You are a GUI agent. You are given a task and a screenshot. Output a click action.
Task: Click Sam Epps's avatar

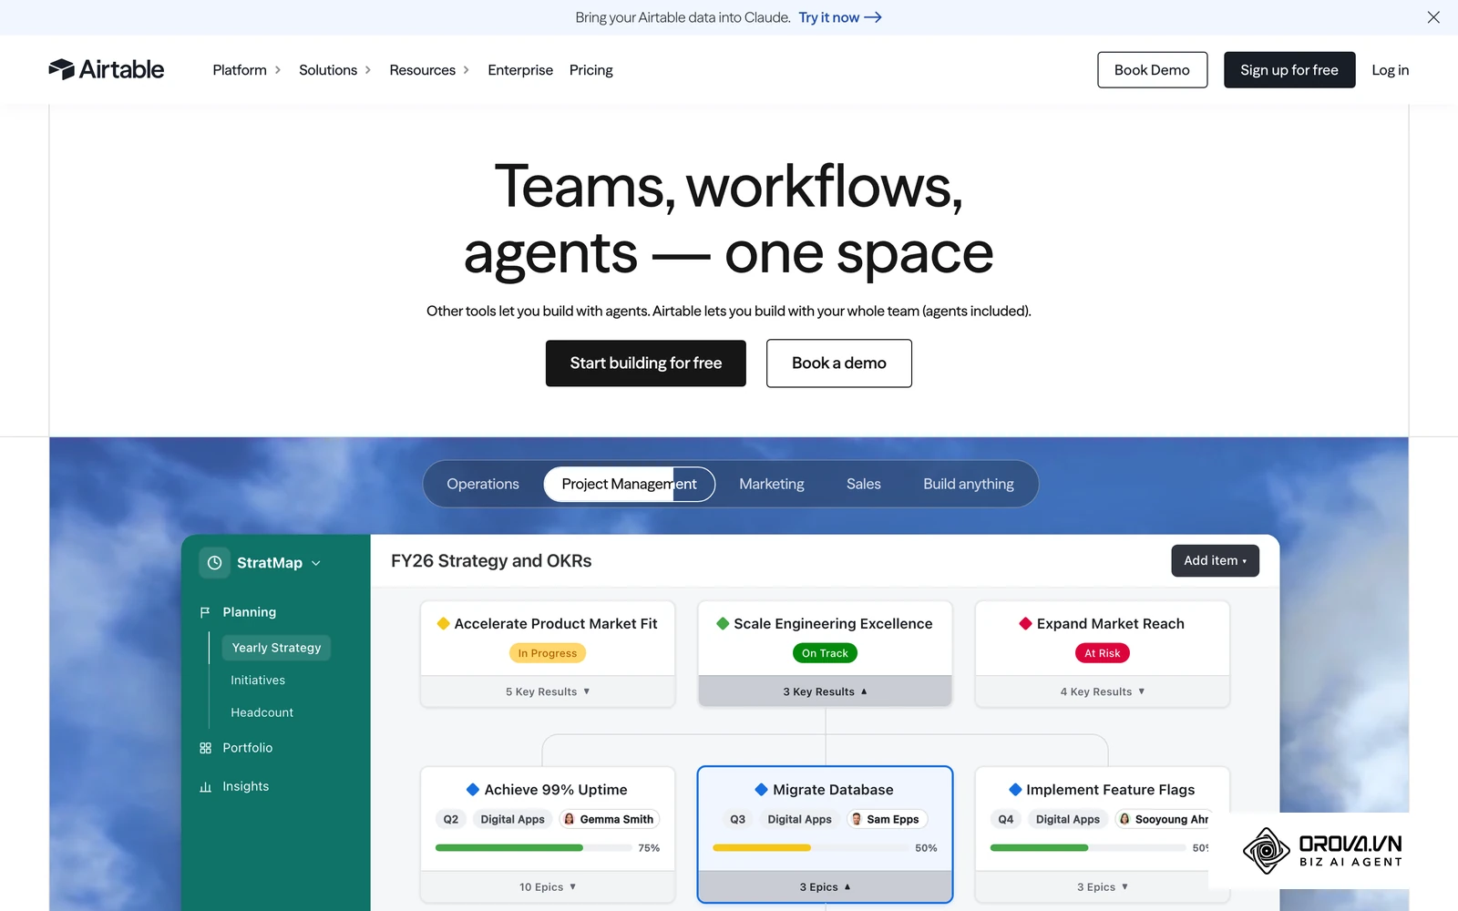pyautogui.click(x=857, y=819)
